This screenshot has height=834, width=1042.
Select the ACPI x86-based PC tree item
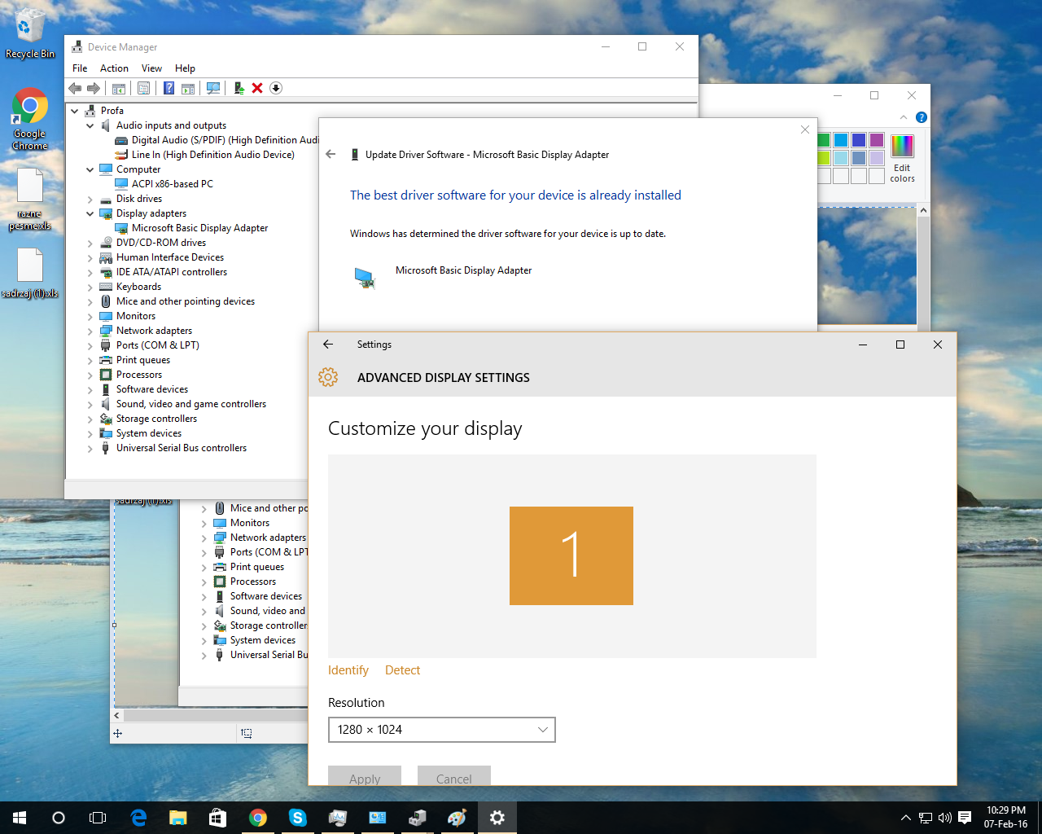[x=172, y=184]
